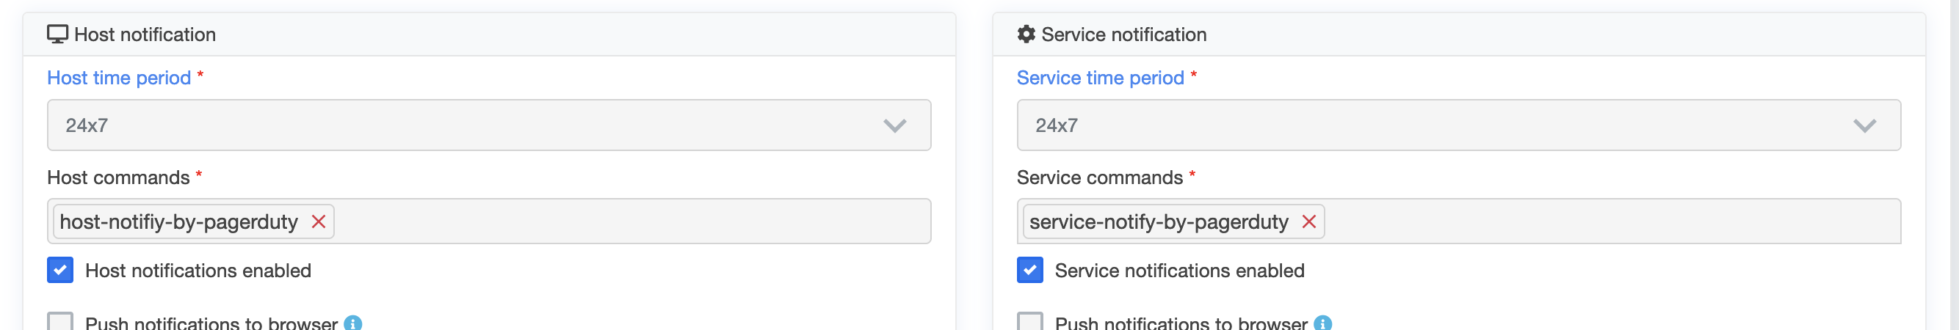
Task: Open the Host time period 24x7 dropdown
Action: tap(489, 125)
